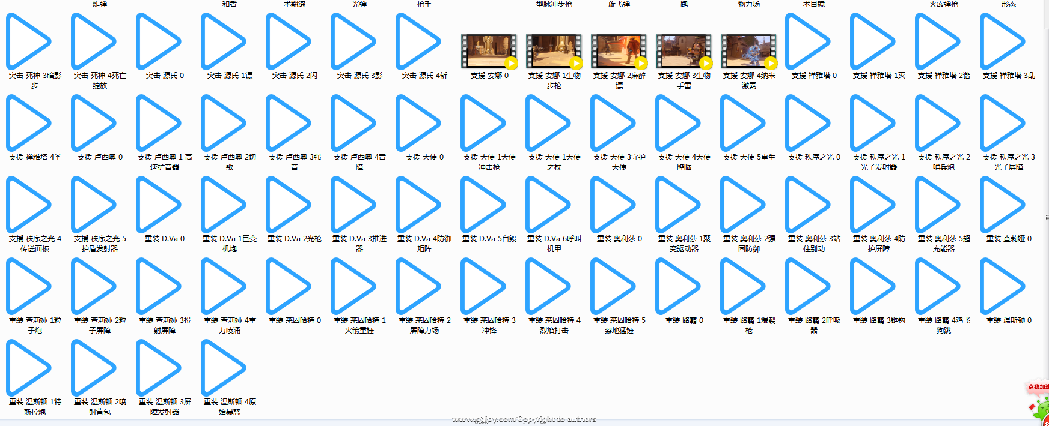Select the 重装 D.Va 0 video icon
Screen dimensions: 1049x426
(x=159, y=205)
